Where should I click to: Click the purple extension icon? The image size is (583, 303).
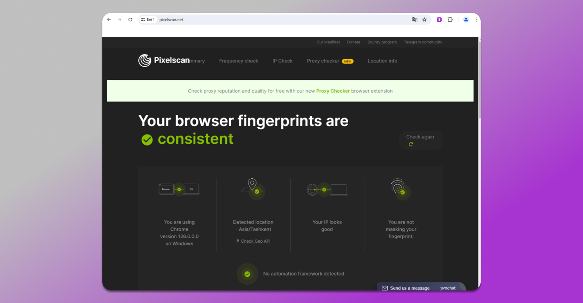(439, 20)
